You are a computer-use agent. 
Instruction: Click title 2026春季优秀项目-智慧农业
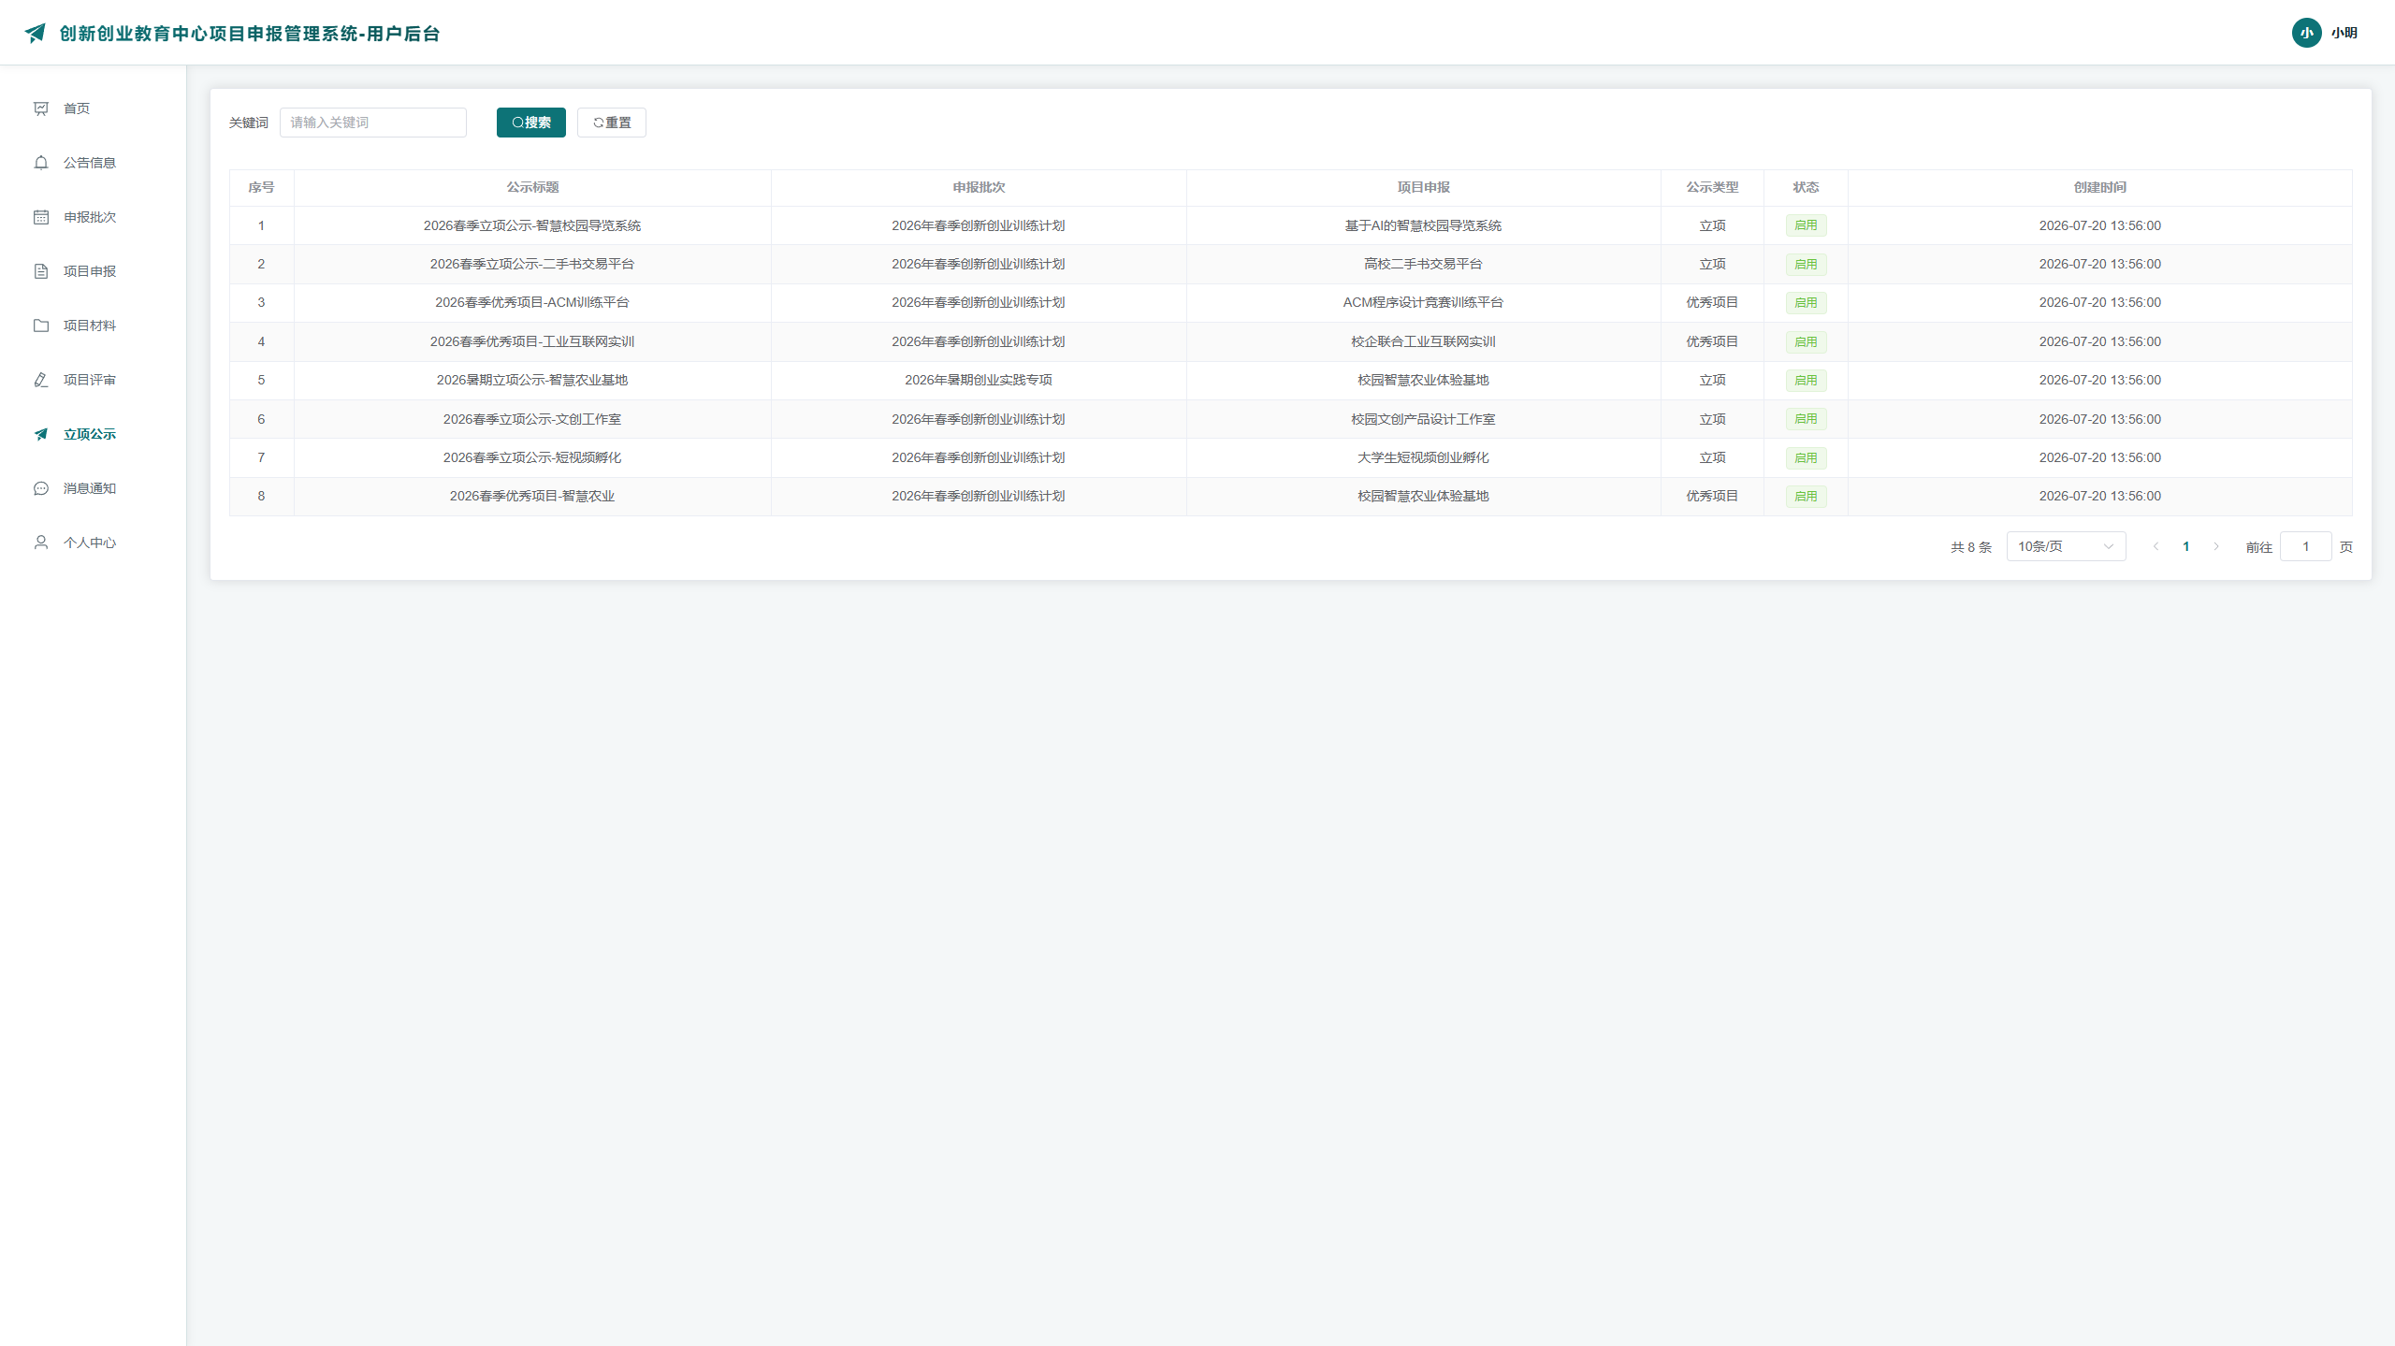(532, 496)
